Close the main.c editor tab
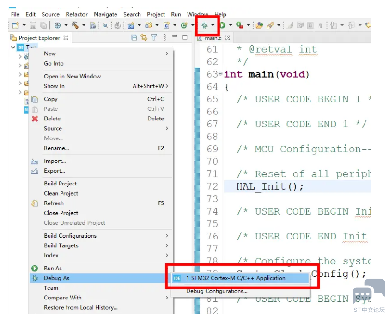 click(227, 38)
